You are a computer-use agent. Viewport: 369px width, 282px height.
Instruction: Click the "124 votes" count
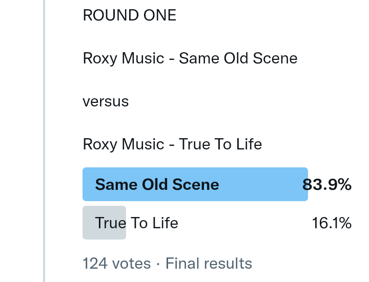click(117, 264)
